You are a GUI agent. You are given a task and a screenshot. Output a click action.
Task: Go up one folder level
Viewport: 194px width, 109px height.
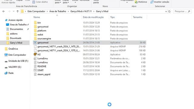(x=18, y=12)
